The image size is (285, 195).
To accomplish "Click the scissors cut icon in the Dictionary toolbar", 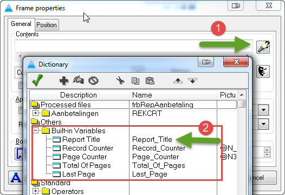I will point(120,80).
